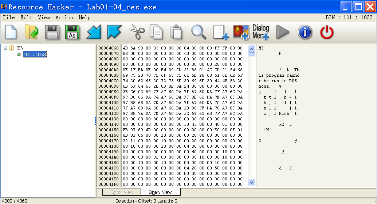Open the Action menu
Viewport: 377px width, 204px height.
point(64,17)
